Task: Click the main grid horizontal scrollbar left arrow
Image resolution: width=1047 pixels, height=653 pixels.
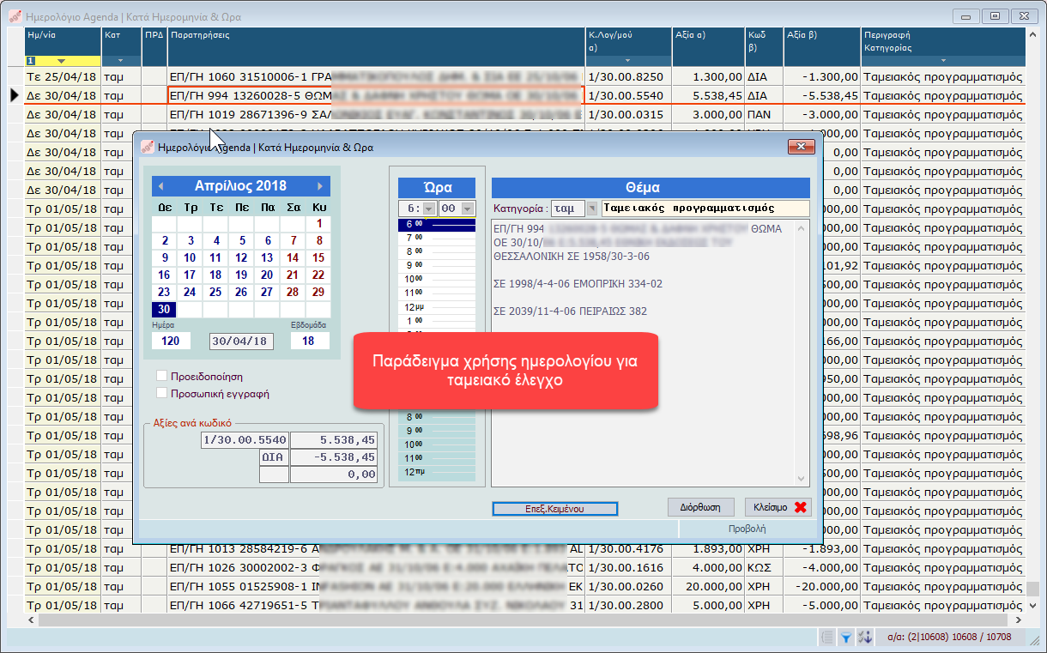Action: tap(32, 620)
